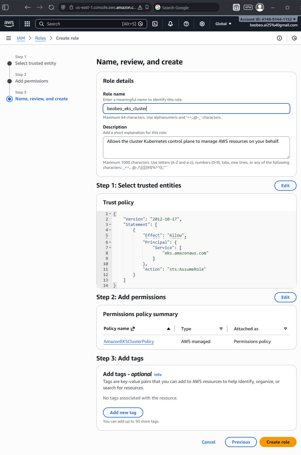The image size is (301, 455).
Task: Navigate to Roles in breadcrumb
Action: click(40, 38)
